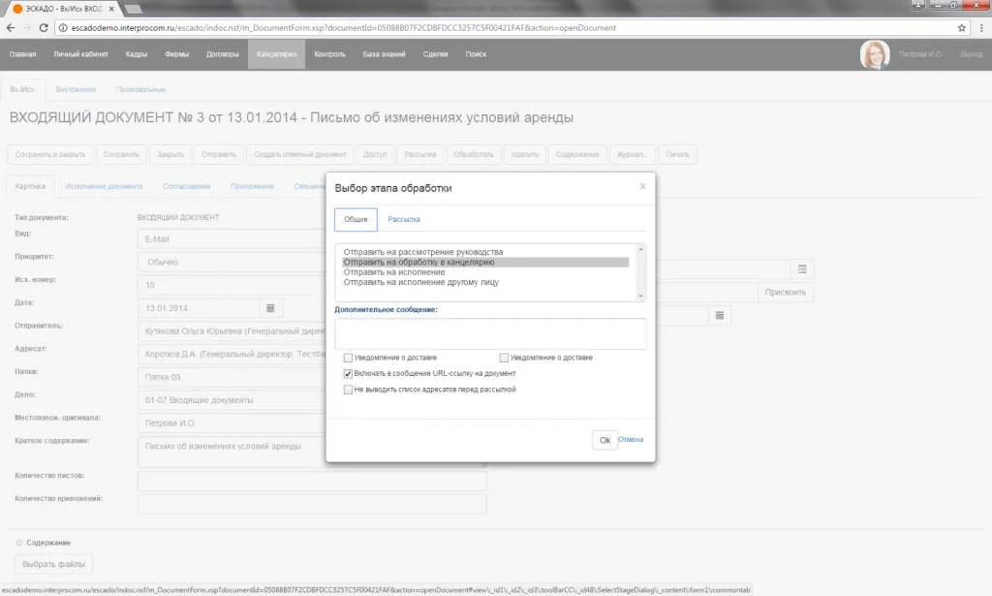992x596 pixels.
Task: Open the Chrome hamburger menu
Action: click(x=979, y=28)
